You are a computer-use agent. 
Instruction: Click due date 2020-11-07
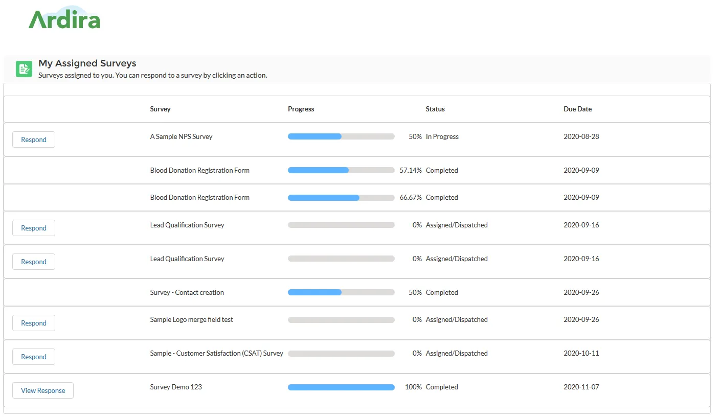[x=581, y=387]
